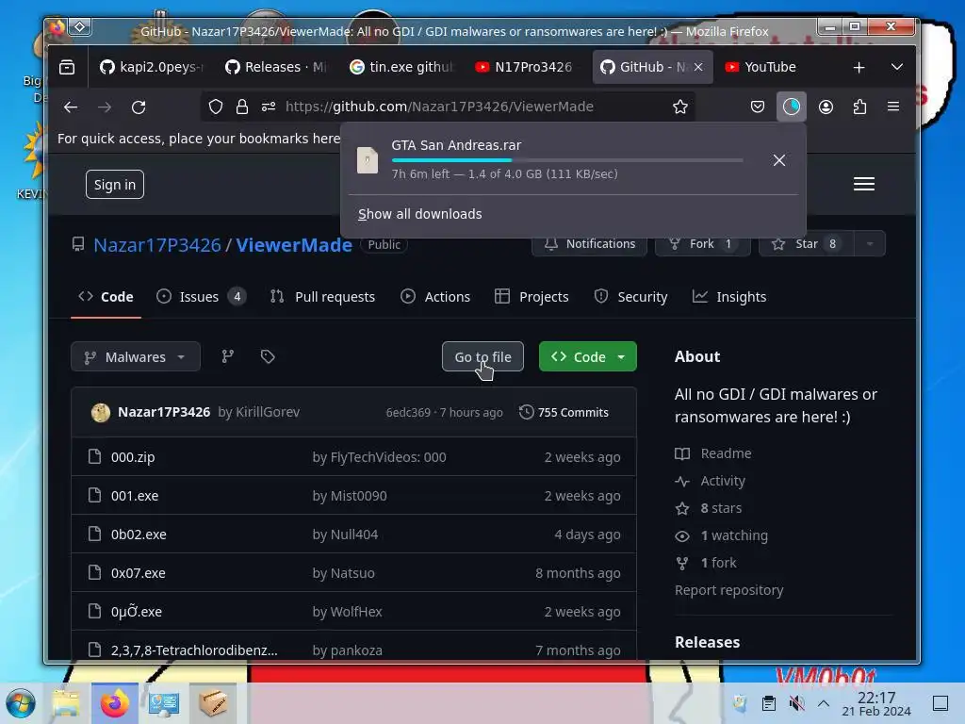Close the active GitHub tab
This screenshot has height=724, width=965.
coord(698,67)
